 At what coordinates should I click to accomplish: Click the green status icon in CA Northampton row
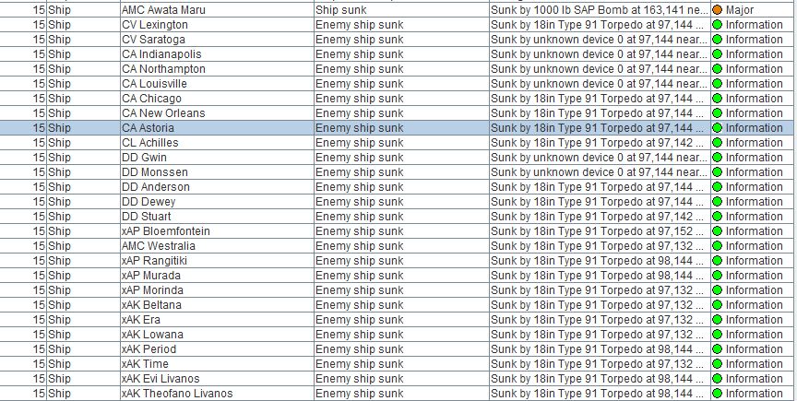point(717,68)
